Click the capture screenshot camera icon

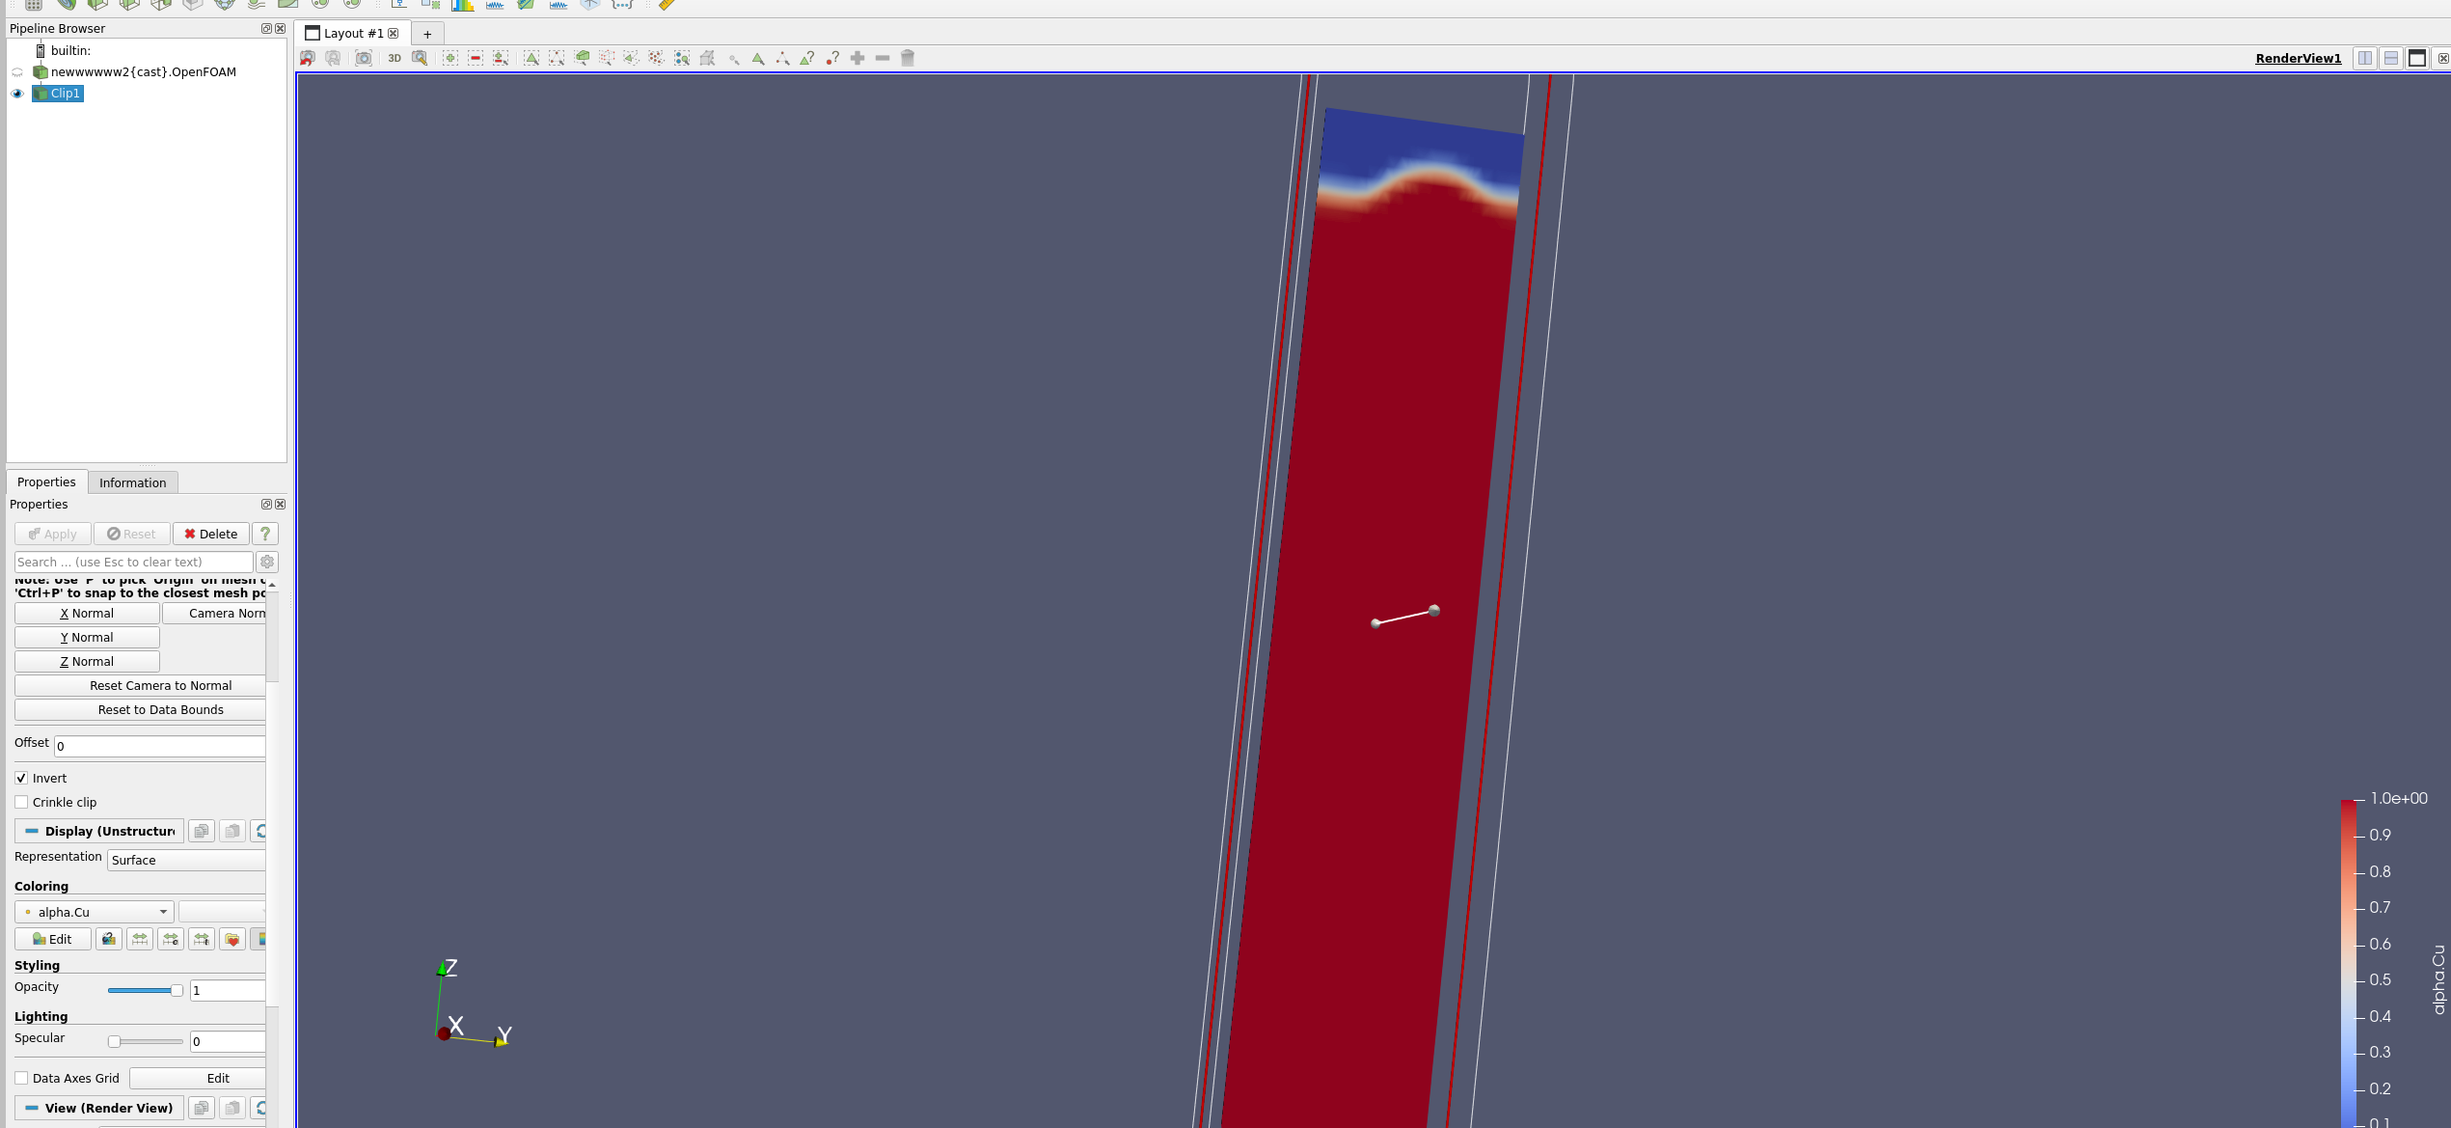(x=364, y=58)
